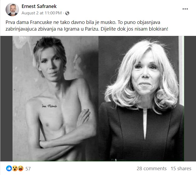Click the blue Like reaction icon
The image size is (196, 175).
[x=9, y=168]
